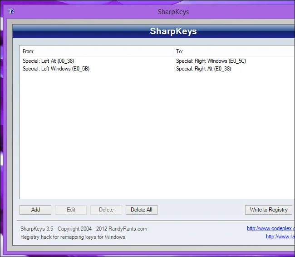The image size is (295, 257).
Task: Click the disabled Delete button
Action: pyautogui.click(x=106, y=210)
